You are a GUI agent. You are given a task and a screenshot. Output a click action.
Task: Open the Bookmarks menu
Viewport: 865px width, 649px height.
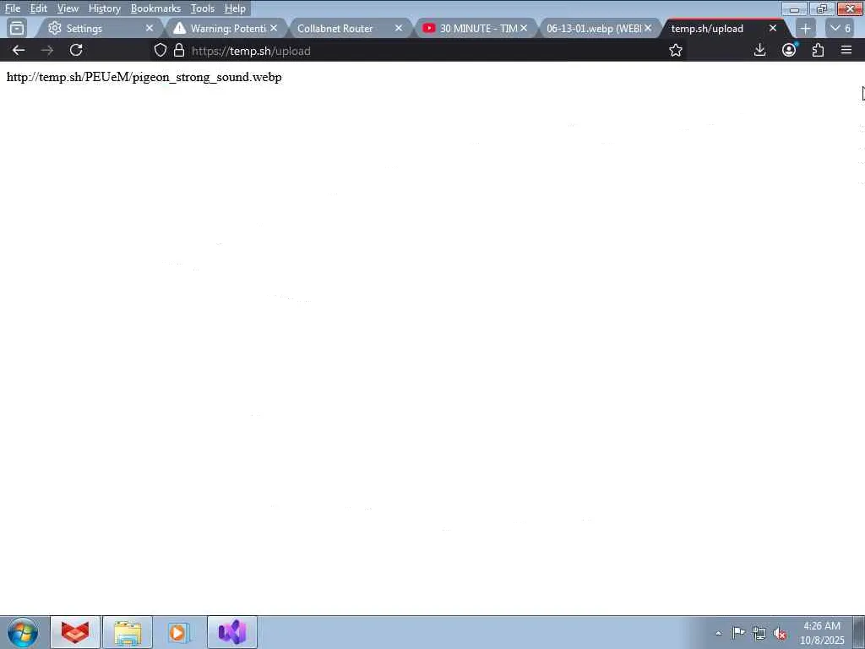(x=155, y=8)
